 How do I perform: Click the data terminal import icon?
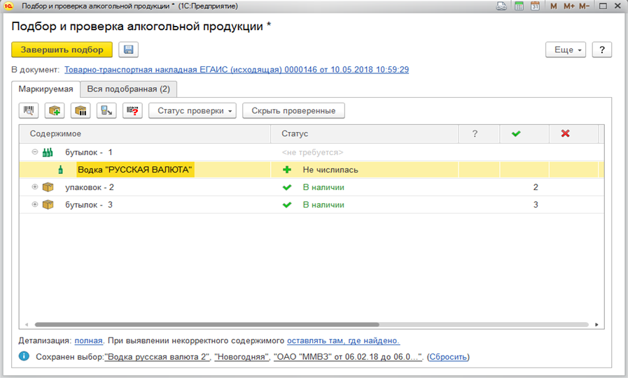tap(106, 110)
